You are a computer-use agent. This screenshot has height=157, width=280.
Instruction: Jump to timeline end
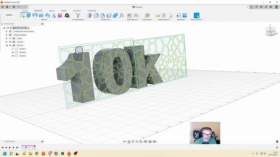point(17,147)
